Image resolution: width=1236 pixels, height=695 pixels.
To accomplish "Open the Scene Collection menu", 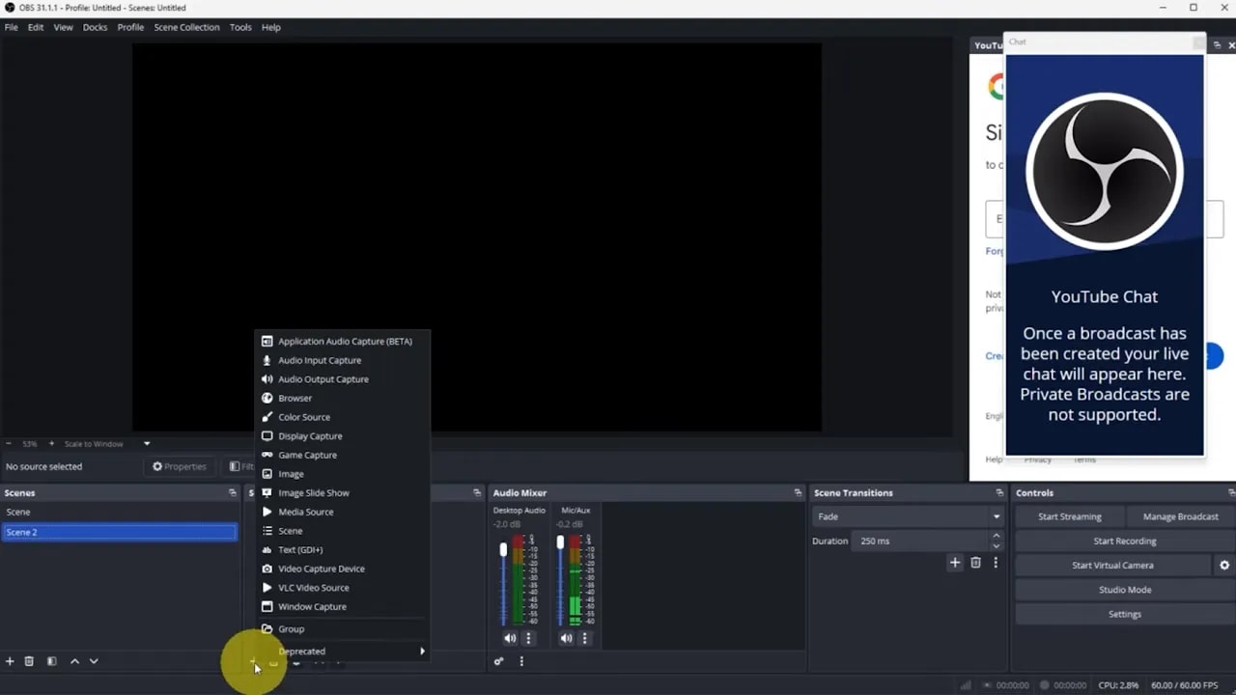I will (x=186, y=27).
